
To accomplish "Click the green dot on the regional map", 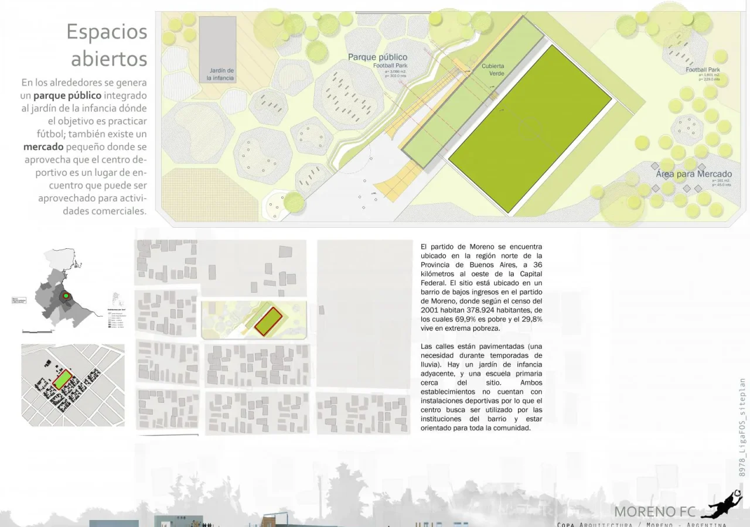I will [x=66, y=296].
